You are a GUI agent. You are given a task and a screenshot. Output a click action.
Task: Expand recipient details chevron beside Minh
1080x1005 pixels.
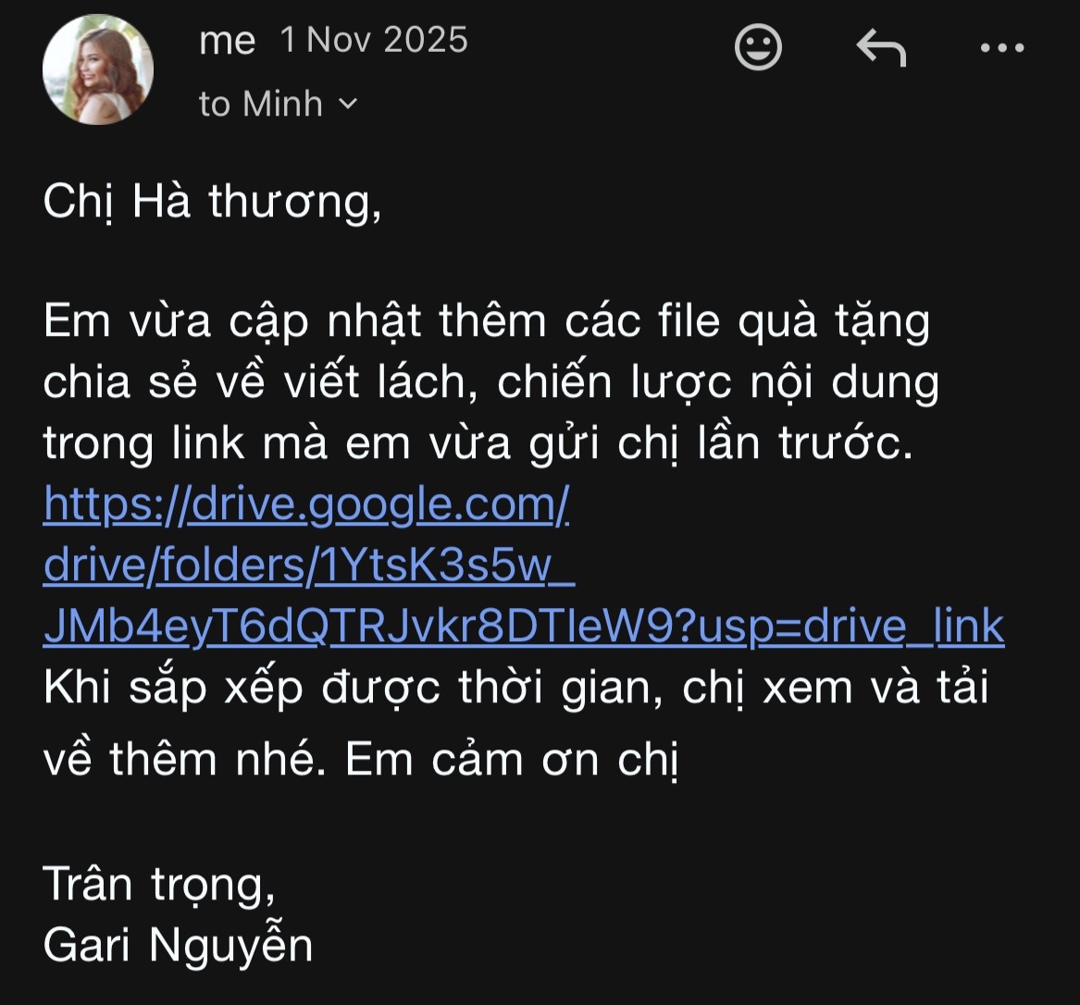(x=349, y=104)
